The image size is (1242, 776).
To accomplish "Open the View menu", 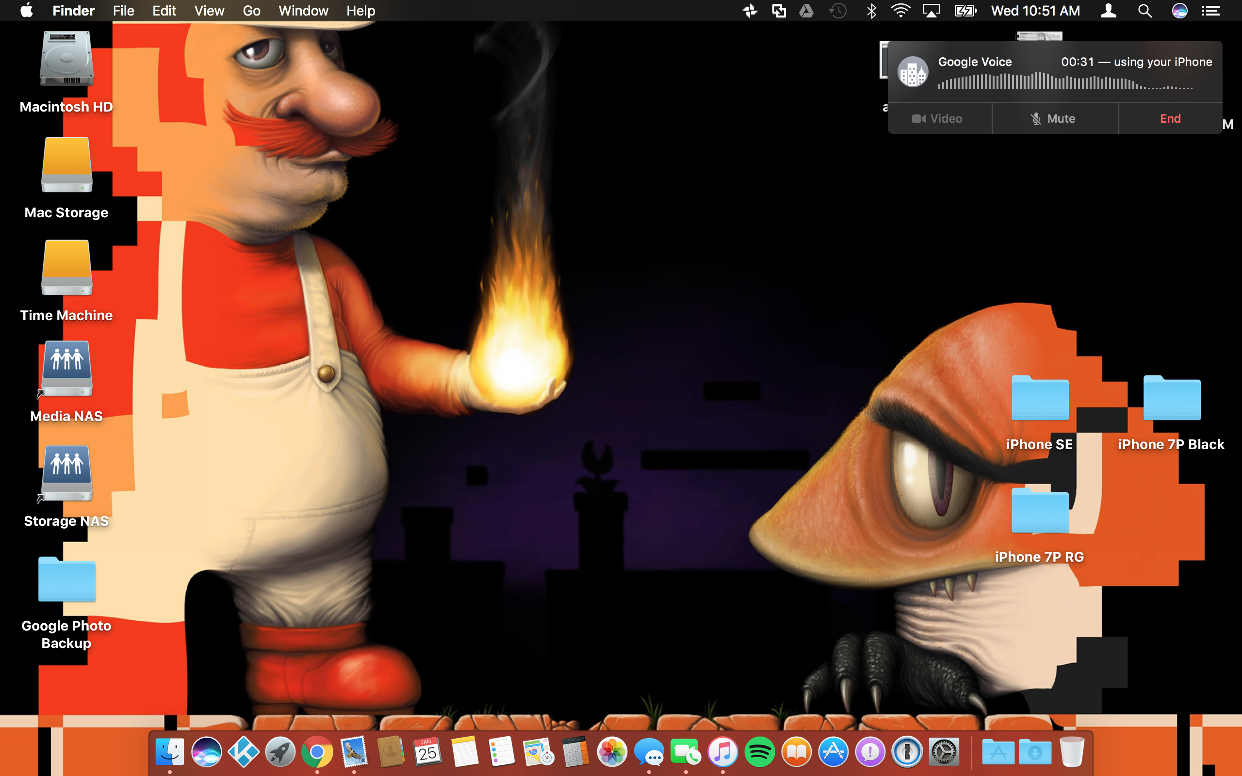I will (209, 11).
